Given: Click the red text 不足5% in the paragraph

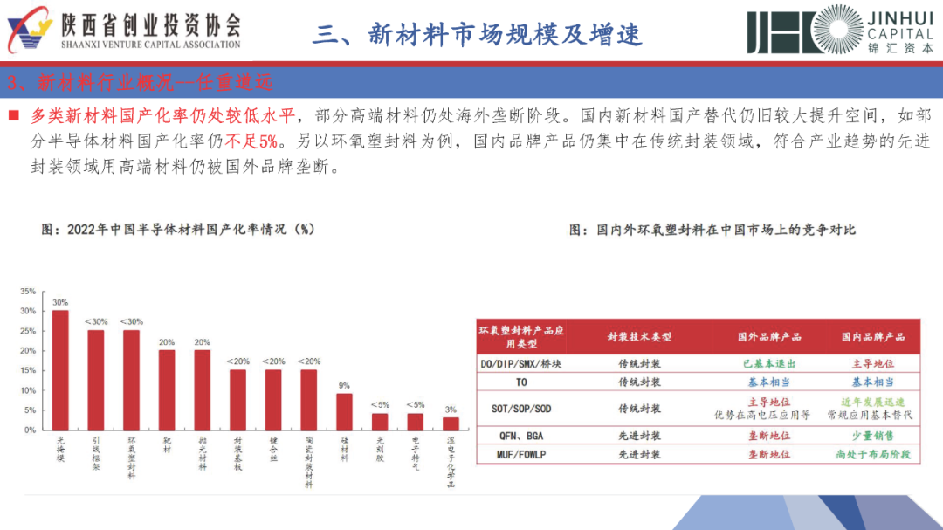Looking at the screenshot, I should click(251, 141).
